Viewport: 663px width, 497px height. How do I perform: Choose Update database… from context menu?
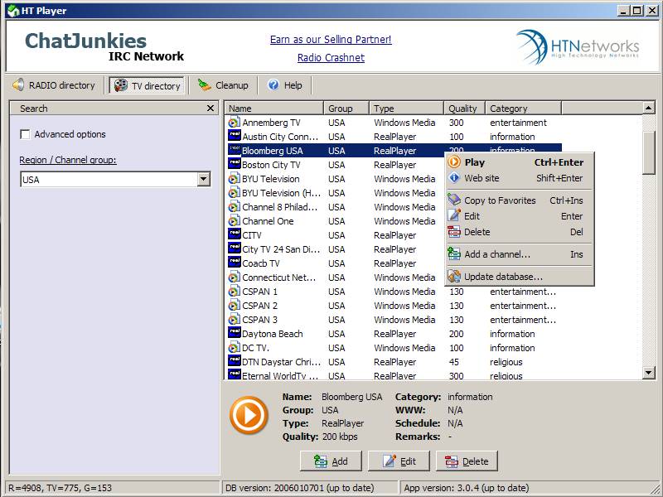520,277
